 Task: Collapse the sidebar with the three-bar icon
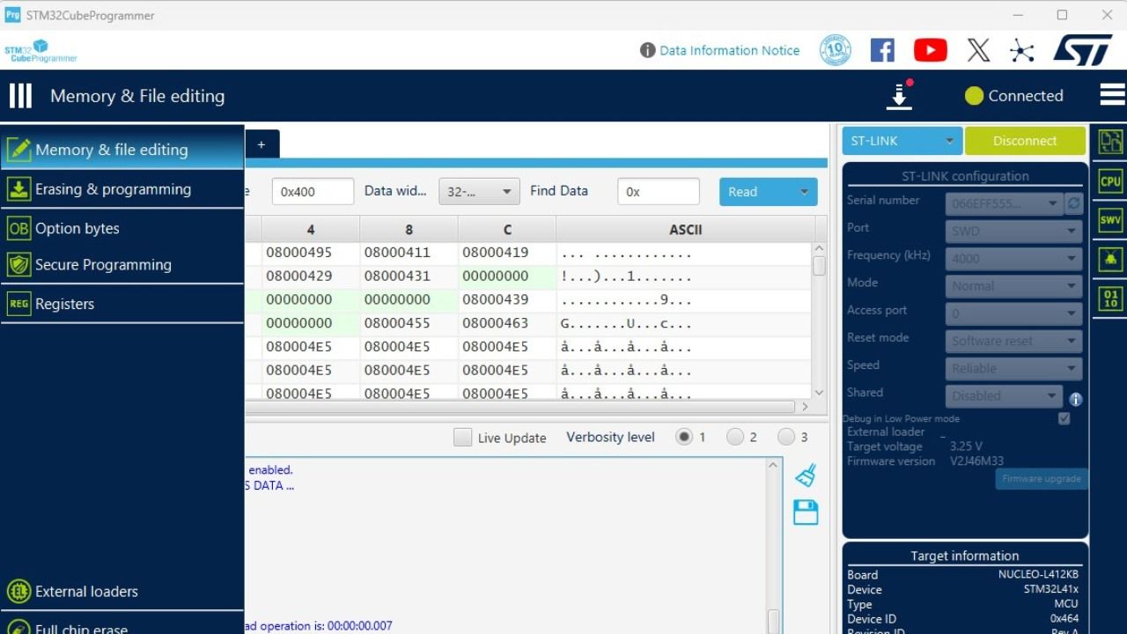click(x=20, y=96)
